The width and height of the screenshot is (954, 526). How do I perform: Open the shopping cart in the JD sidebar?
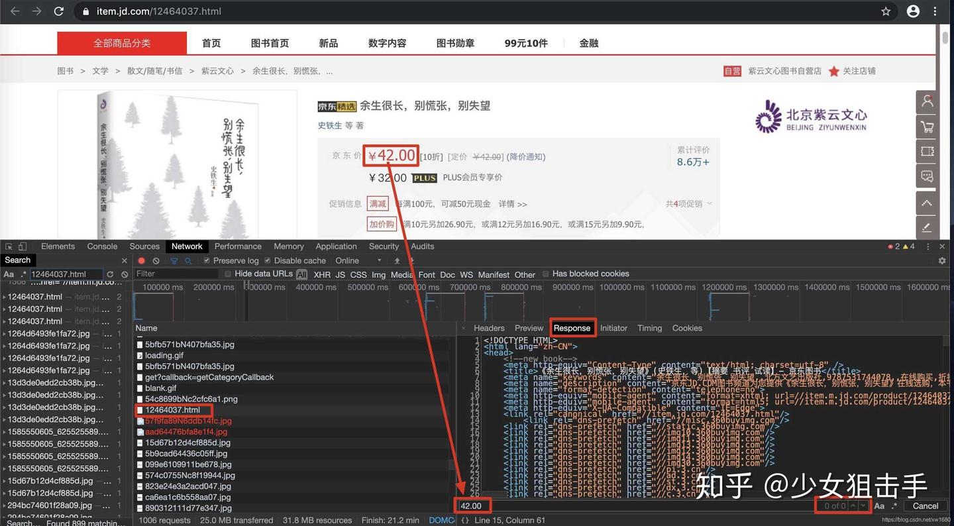[x=927, y=127]
